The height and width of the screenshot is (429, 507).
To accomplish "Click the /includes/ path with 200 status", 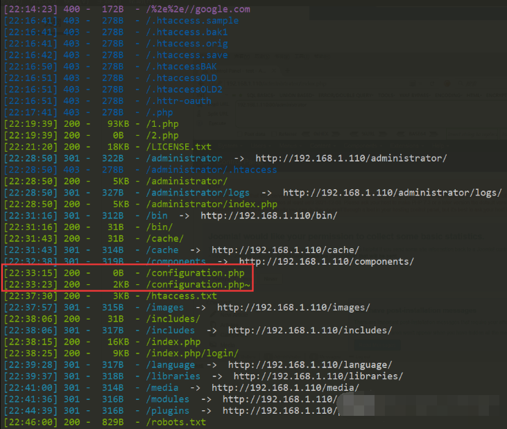I will point(173,319).
